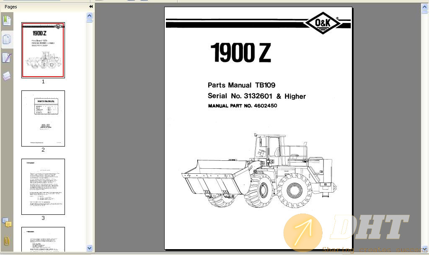The height and width of the screenshot is (255, 429).
Task: Select the Pages panel icon in sidebar
Action: pos(7,39)
